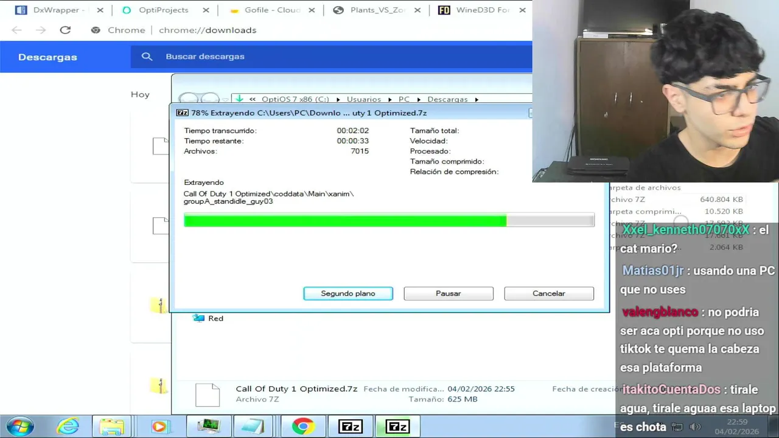Click the lowest zipped folder download icon
779x438 pixels.
coord(160,385)
